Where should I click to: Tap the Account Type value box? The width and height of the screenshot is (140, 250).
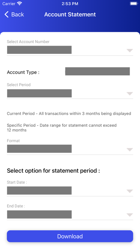point(97,71)
